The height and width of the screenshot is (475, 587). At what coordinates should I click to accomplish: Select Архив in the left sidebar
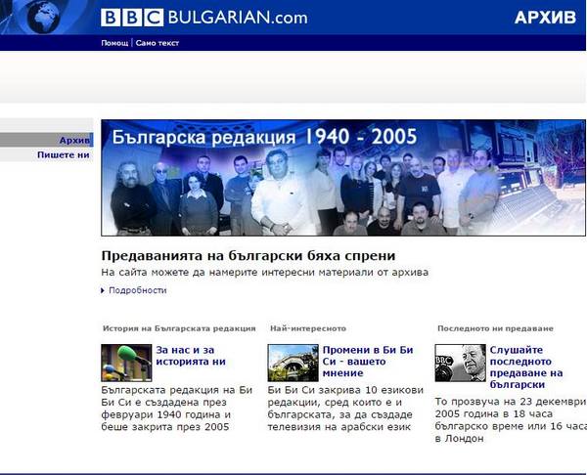click(74, 140)
